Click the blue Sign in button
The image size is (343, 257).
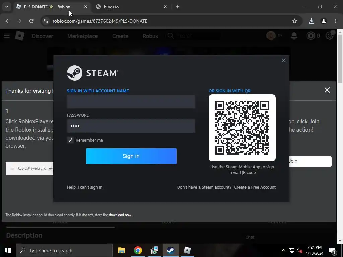point(131,156)
